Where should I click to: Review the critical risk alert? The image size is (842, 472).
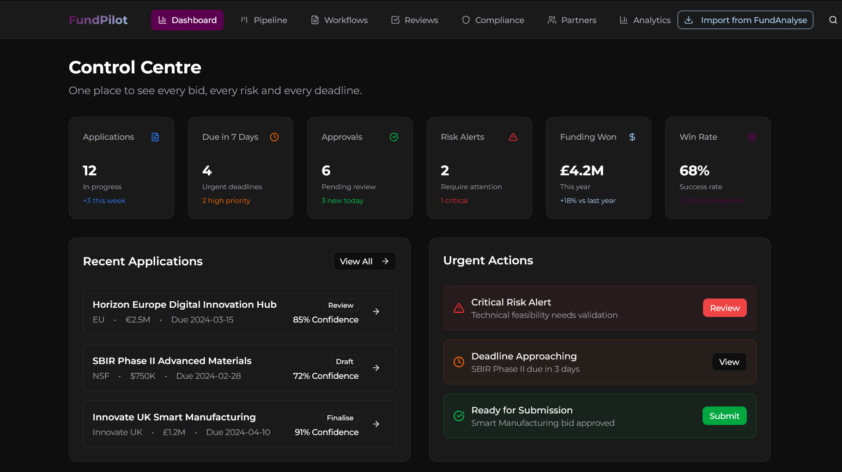click(x=724, y=308)
